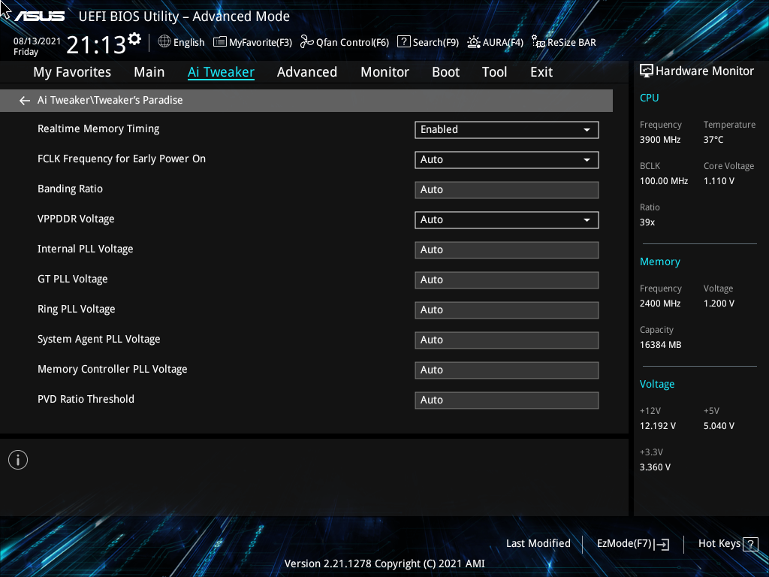Select the Banding Ratio input field
This screenshot has width=769, height=577.
507,190
